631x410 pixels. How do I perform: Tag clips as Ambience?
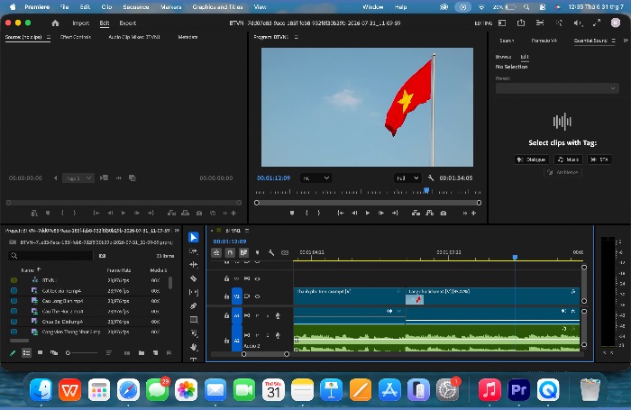coord(562,172)
